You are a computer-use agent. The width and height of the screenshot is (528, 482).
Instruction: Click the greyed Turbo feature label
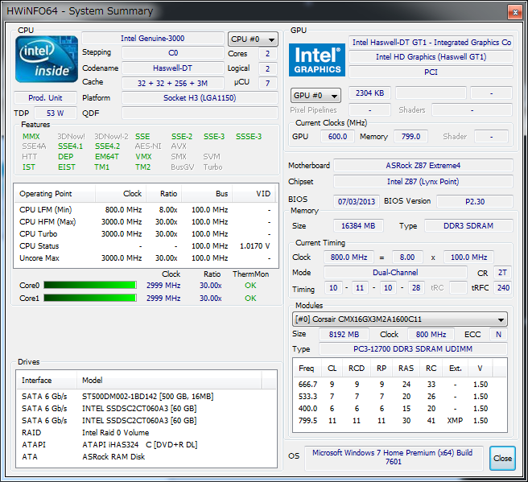(212, 167)
